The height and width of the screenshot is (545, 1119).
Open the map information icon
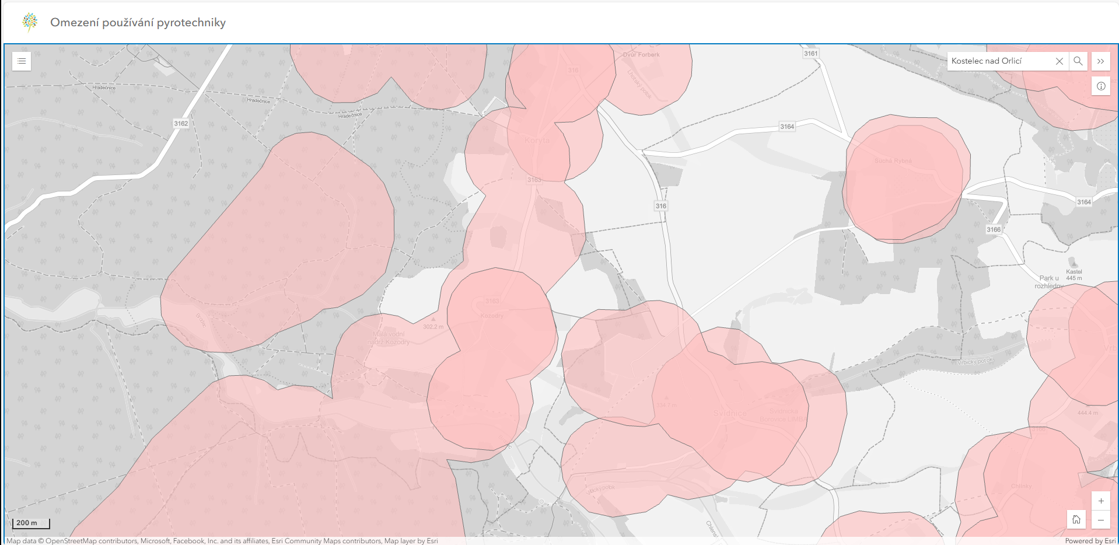(1100, 86)
